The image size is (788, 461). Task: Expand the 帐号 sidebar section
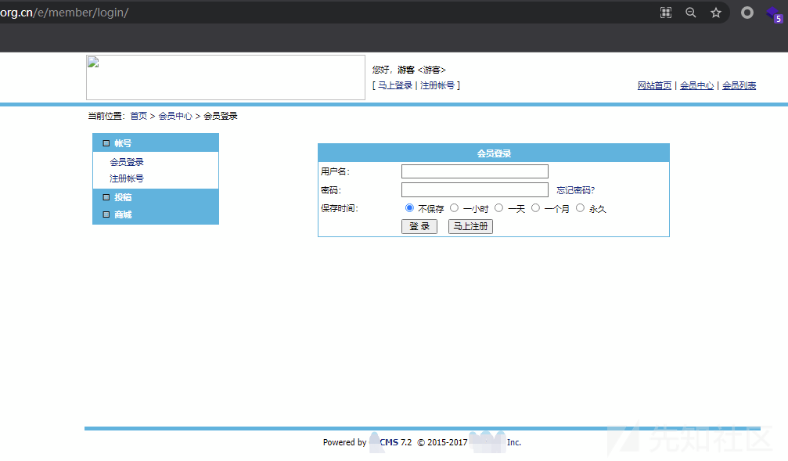click(x=123, y=143)
